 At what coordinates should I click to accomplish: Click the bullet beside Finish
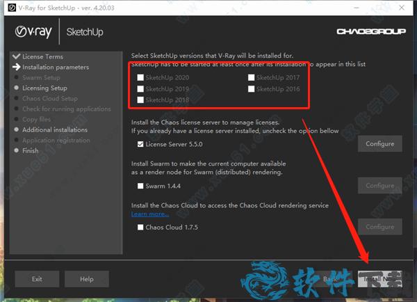[x=17, y=150]
